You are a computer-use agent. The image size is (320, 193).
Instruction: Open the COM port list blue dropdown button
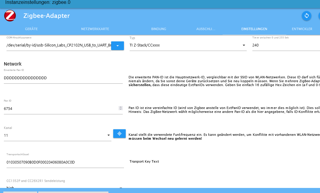[x=118, y=46]
